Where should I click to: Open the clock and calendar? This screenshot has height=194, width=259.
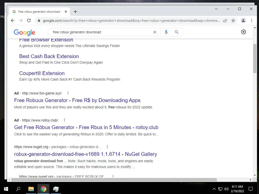pyautogui.click(x=237, y=189)
